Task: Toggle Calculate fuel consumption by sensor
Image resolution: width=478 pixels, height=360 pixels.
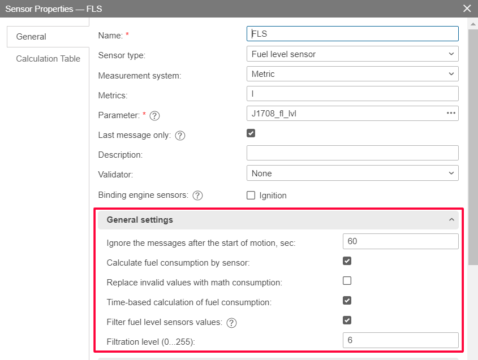Action: click(347, 261)
